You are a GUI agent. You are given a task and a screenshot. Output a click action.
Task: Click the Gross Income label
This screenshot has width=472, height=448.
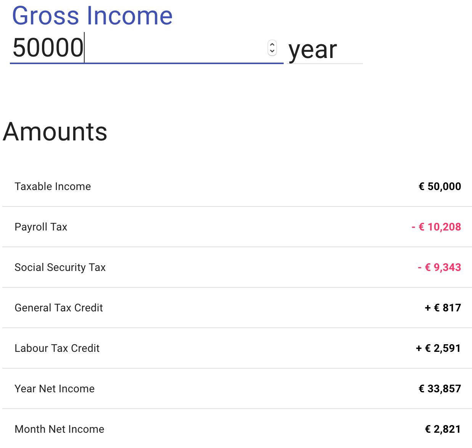[92, 16]
